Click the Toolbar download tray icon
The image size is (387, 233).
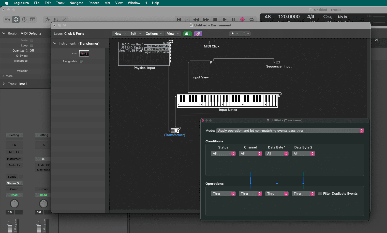click(x=33, y=20)
